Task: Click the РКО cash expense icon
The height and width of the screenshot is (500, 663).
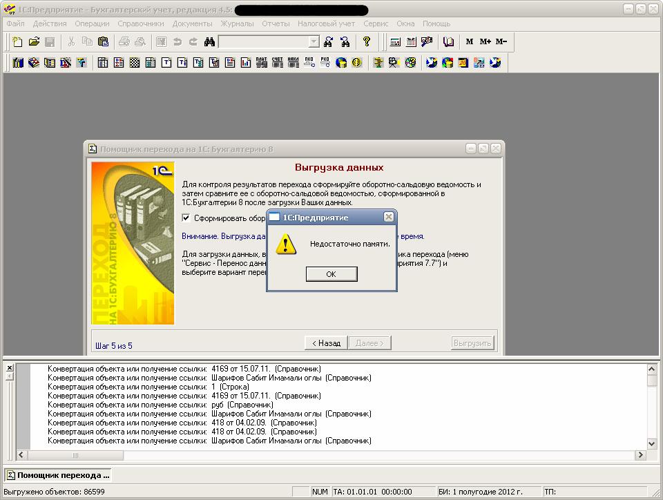Action: [325, 63]
